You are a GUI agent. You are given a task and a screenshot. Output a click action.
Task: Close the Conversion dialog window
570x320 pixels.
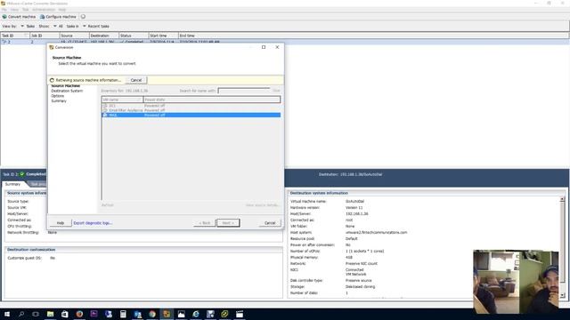pyautogui.click(x=277, y=47)
